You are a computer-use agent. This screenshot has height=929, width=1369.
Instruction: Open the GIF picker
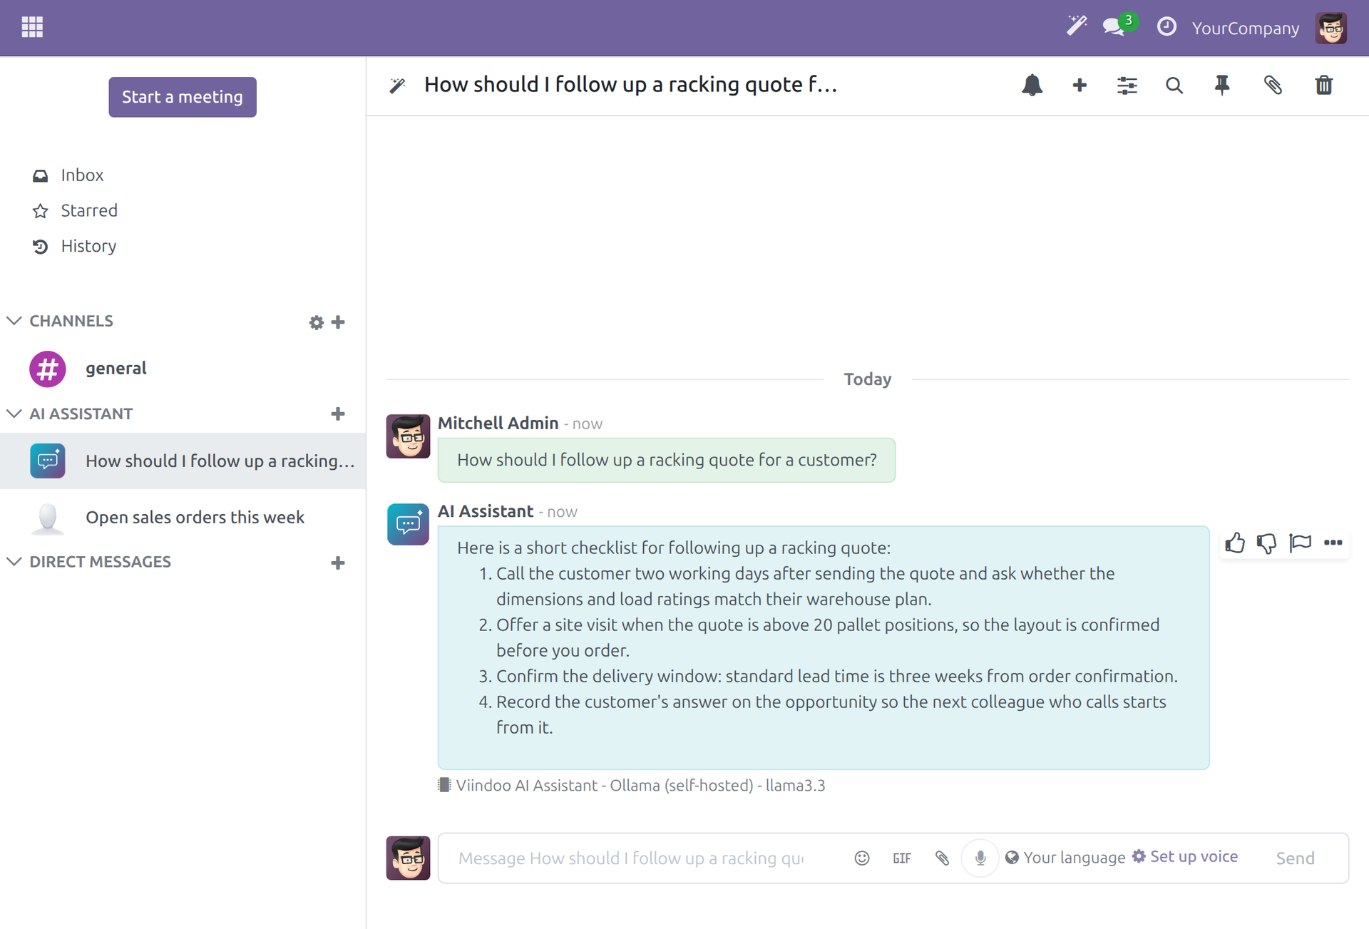902,858
